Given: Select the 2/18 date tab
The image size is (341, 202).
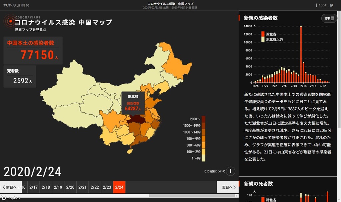Looking at the screenshot, I should [x=46, y=187].
